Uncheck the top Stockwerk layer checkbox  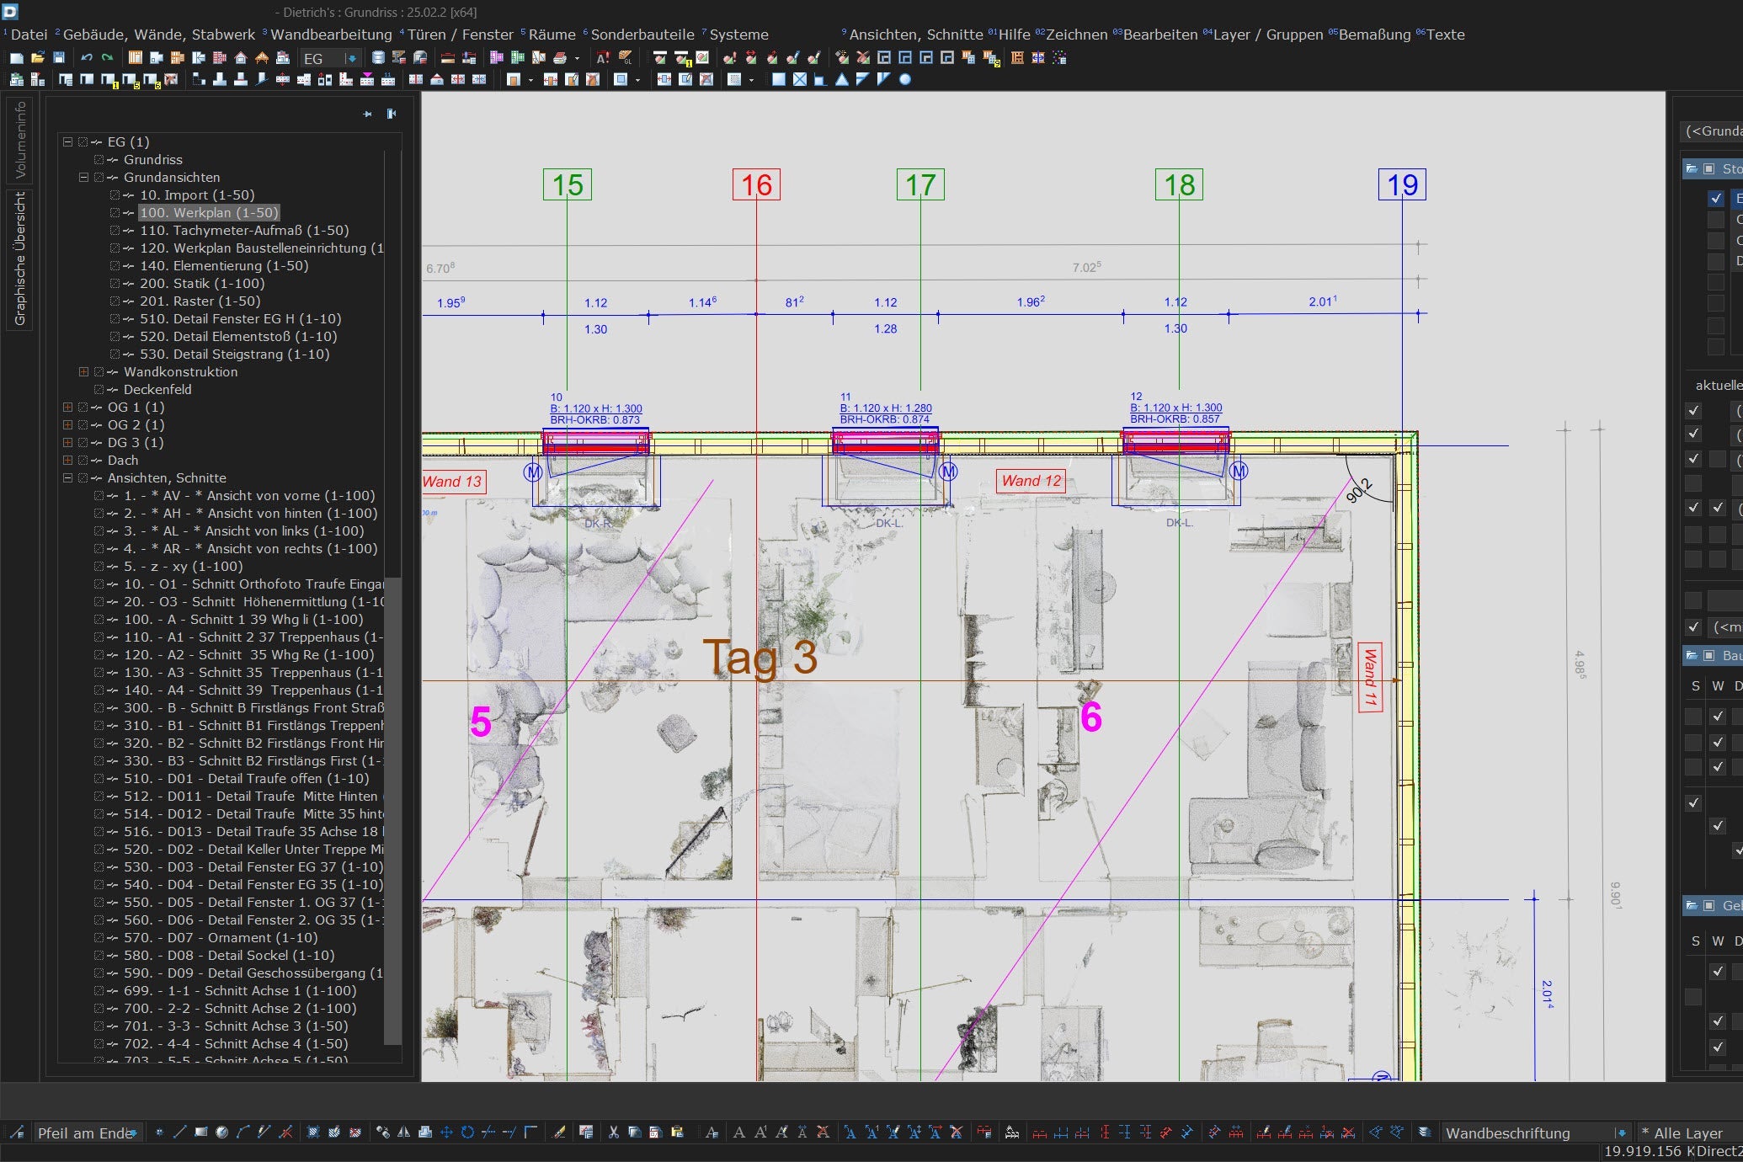(x=1716, y=199)
